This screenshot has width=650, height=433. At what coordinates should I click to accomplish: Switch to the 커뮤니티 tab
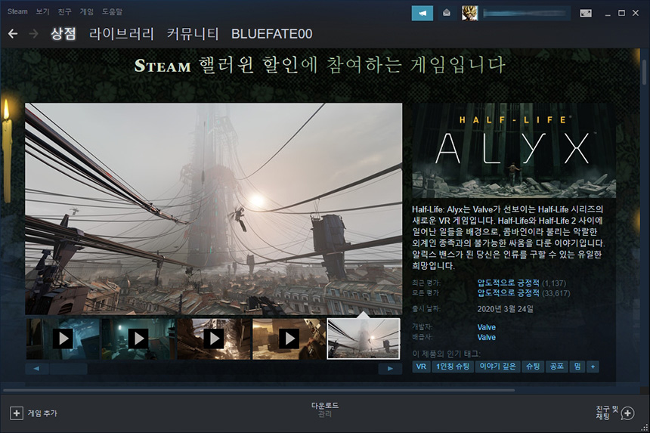tap(193, 33)
